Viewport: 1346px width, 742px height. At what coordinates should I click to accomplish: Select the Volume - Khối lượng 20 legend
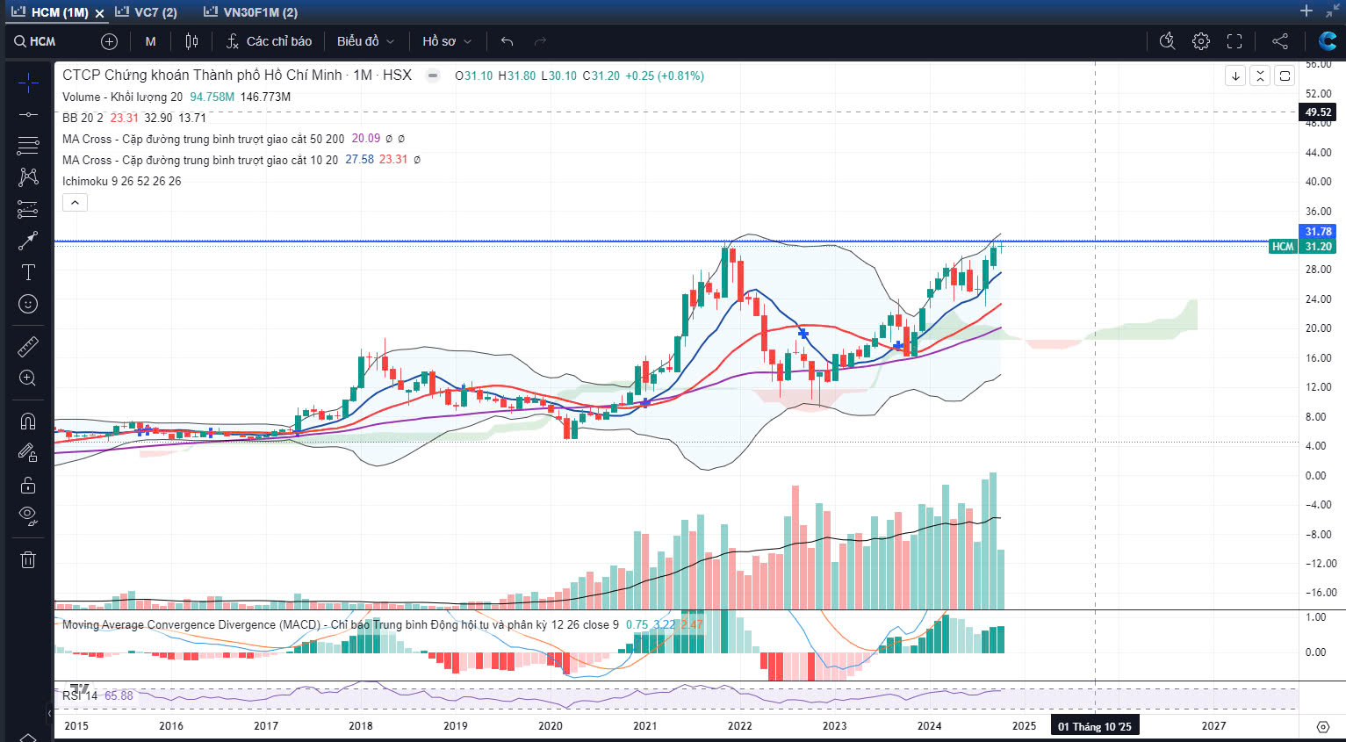(x=122, y=97)
